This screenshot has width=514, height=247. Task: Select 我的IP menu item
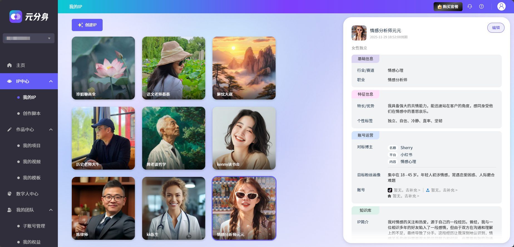tap(29, 97)
